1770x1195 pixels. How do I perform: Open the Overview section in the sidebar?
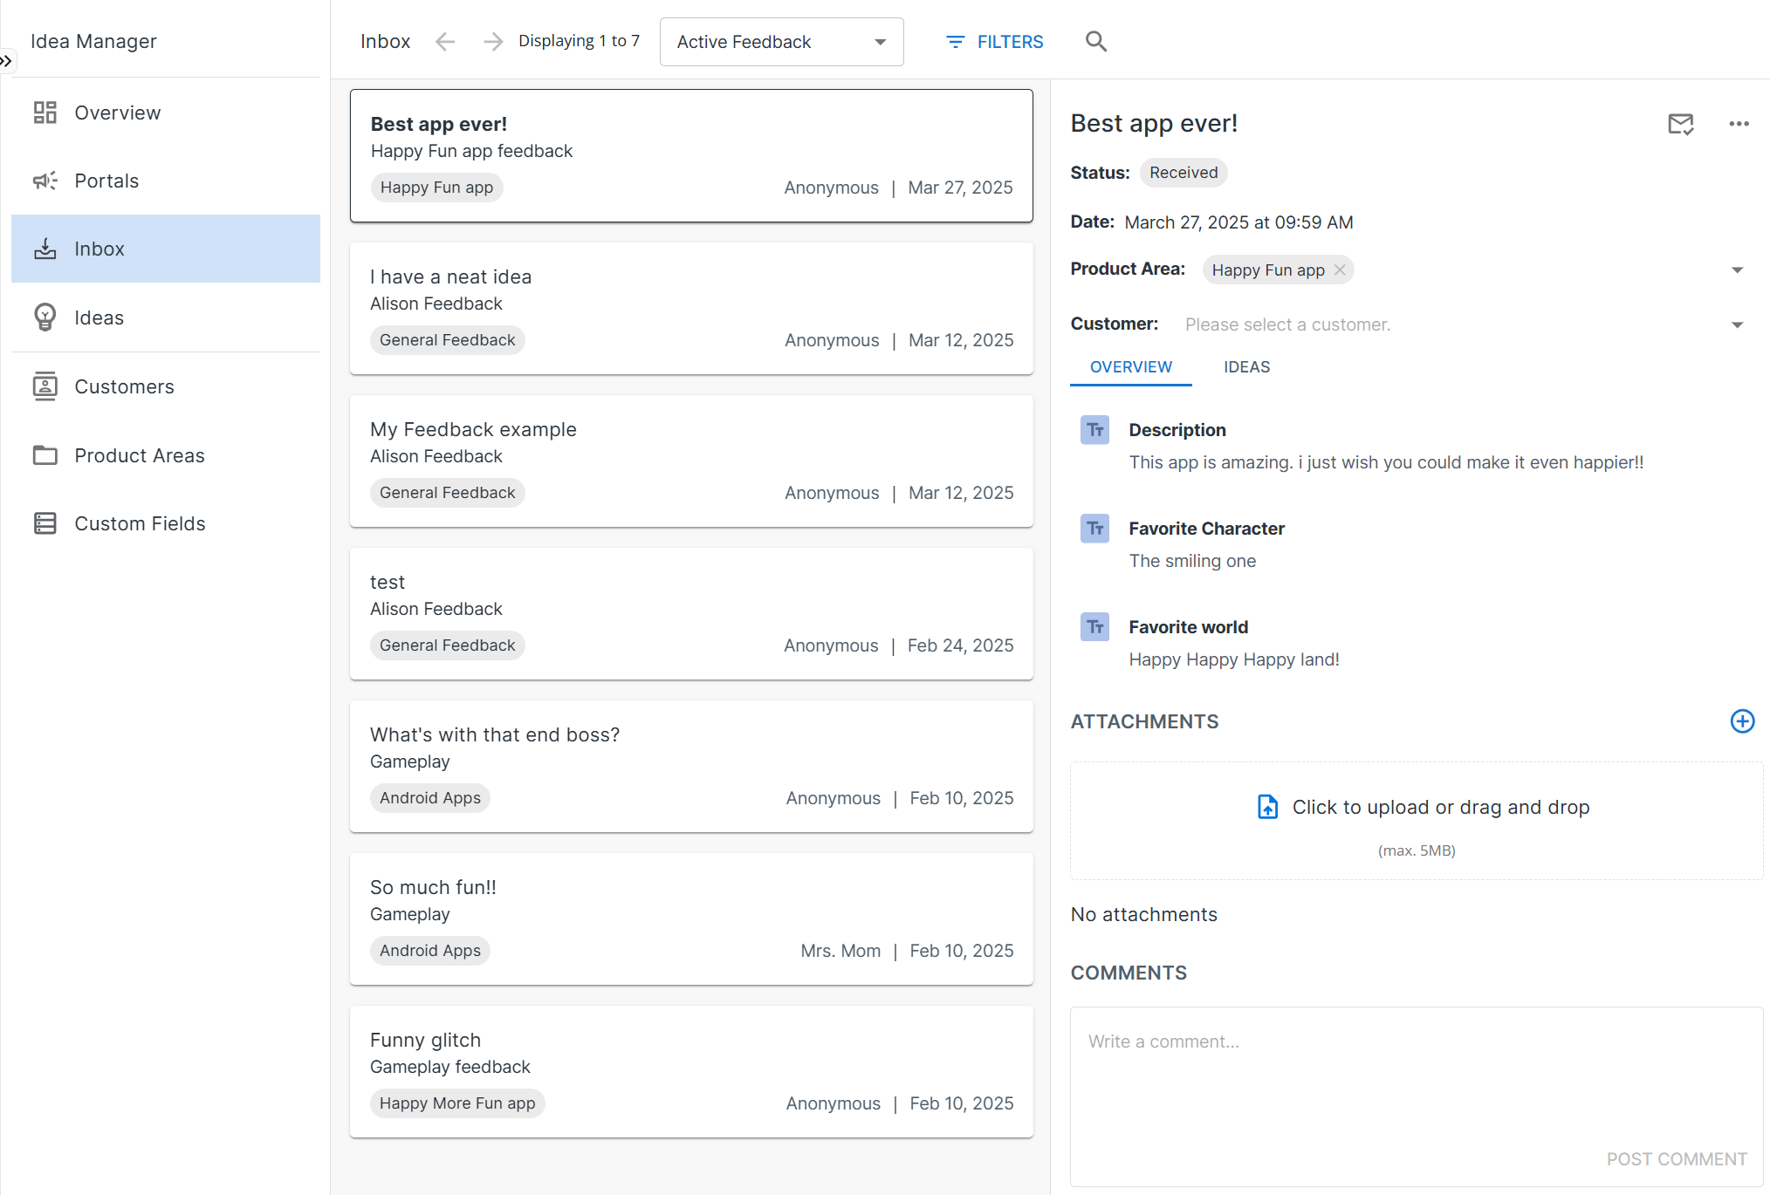117,112
